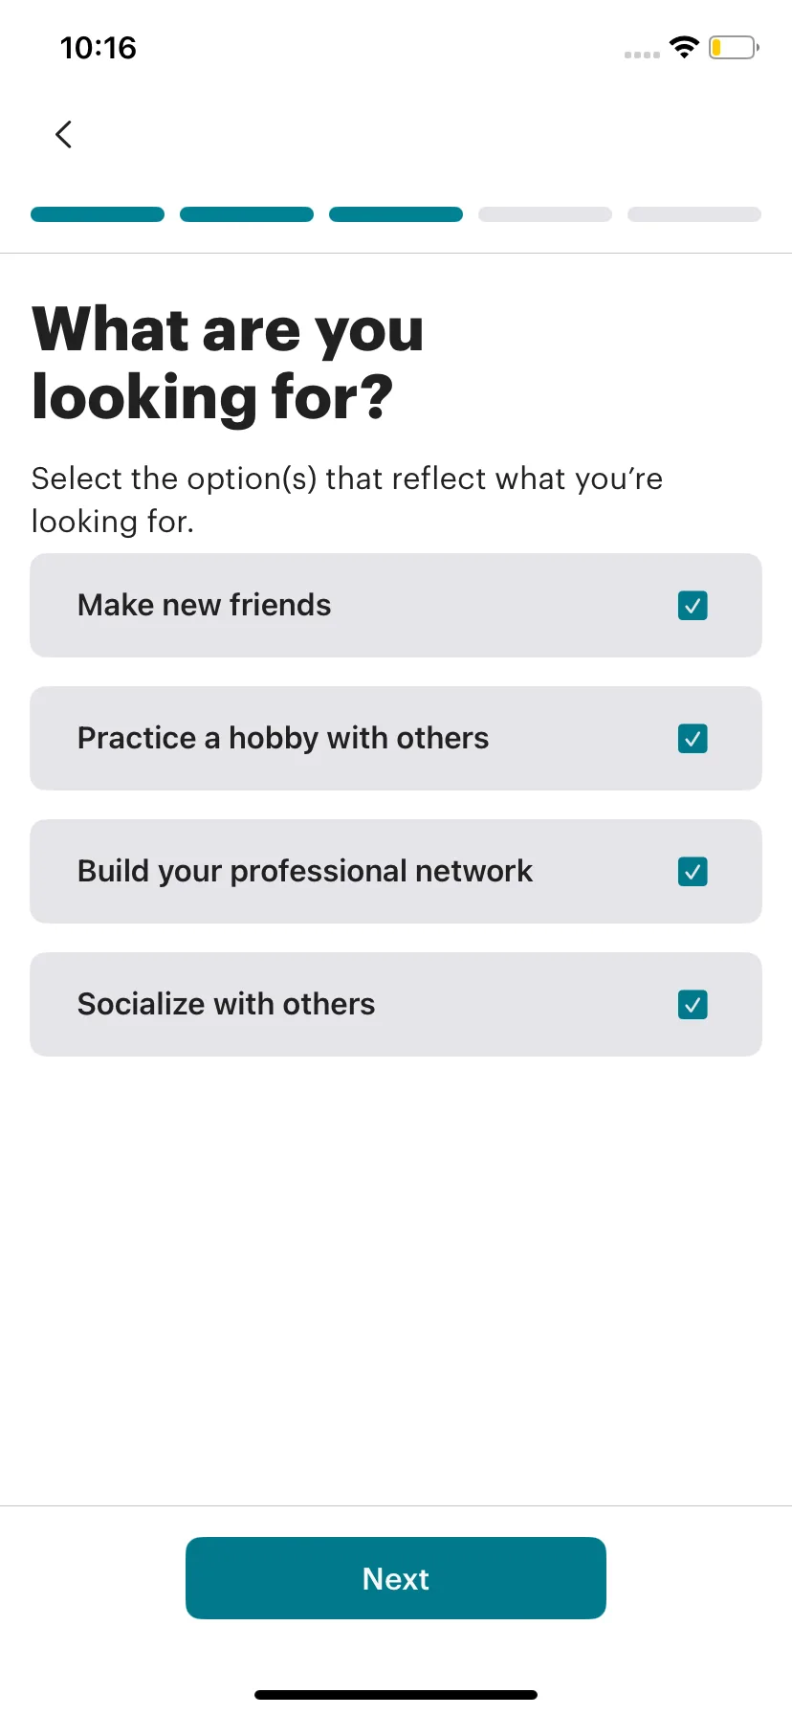This screenshot has width=792, height=1715.
Task: Uncheck Build your professional network checkbox
Action: click(693, 872)
